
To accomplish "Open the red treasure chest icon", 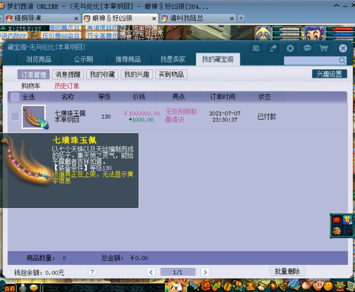I will point(206,286).
